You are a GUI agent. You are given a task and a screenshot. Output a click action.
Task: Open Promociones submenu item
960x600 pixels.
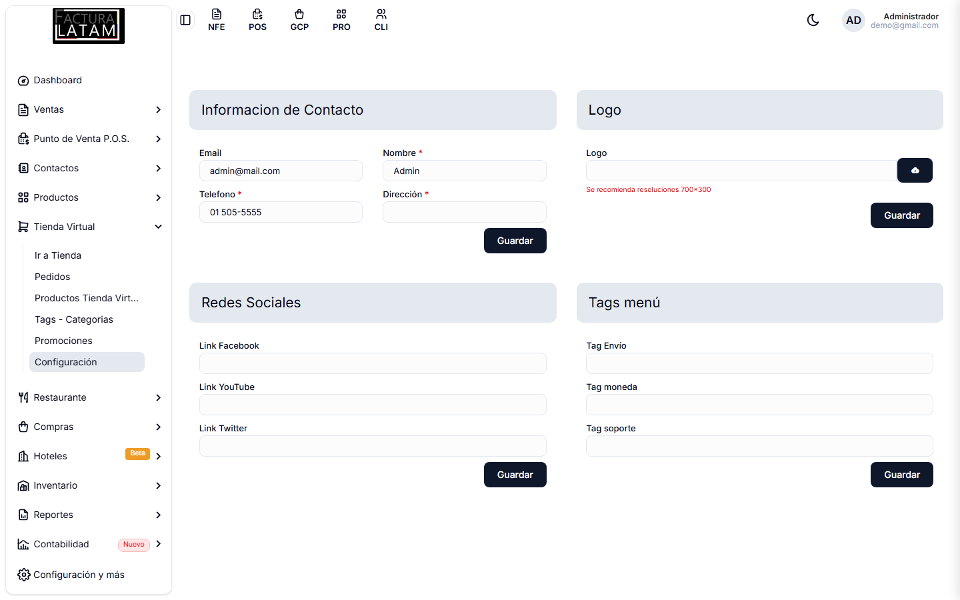coord(87,341)
